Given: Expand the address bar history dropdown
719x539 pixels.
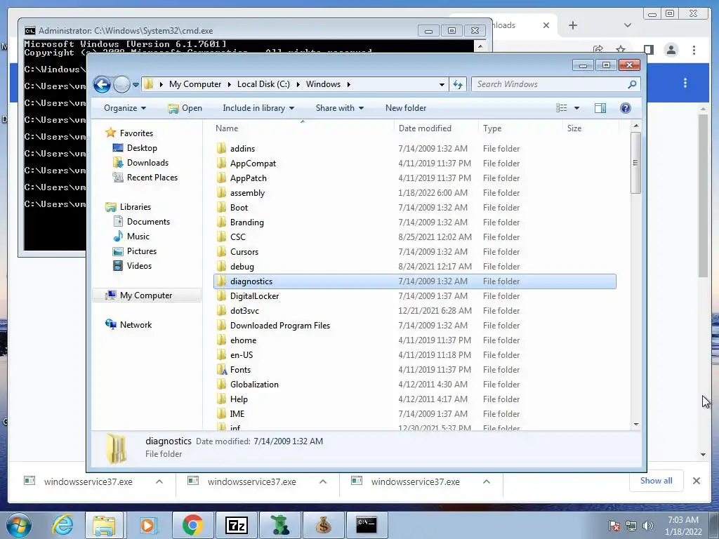Looking at the screenshot, I should [x=442, y=85].
